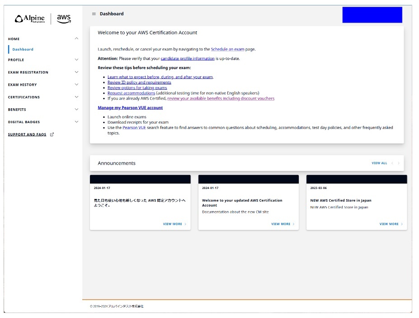Click Welcome to your updated AWS Certification Account title
Viewport: 419px width, 318px height.
coord(242,203)
